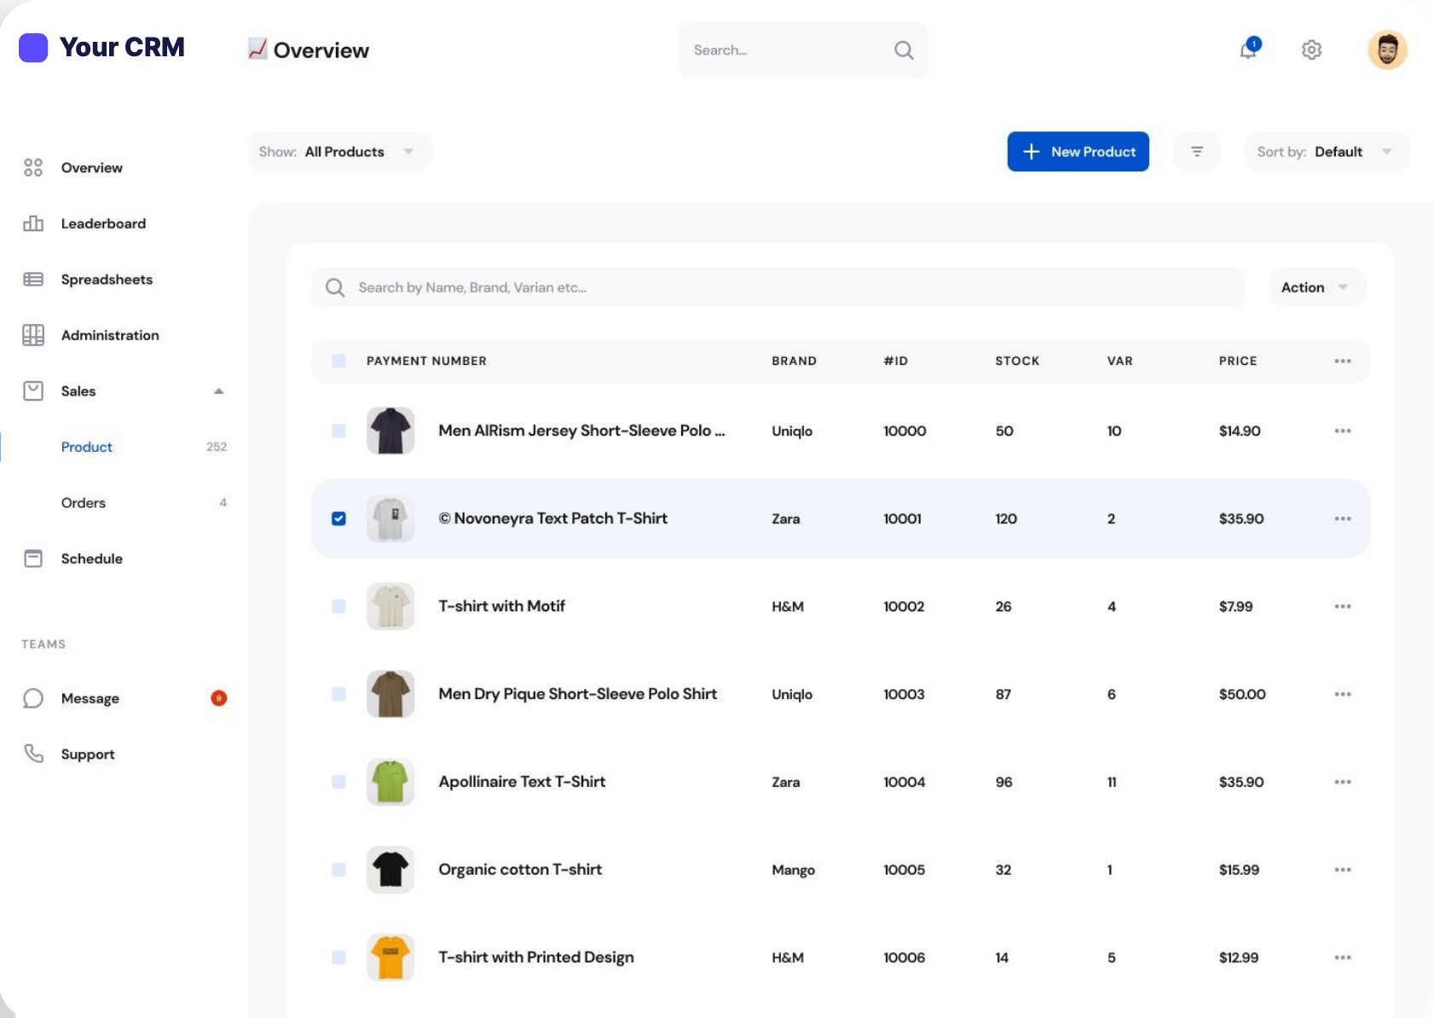Click the STOCK column header

point(1017,361)
